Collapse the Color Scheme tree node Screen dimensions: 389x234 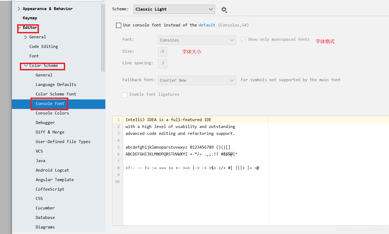[26, 65]
